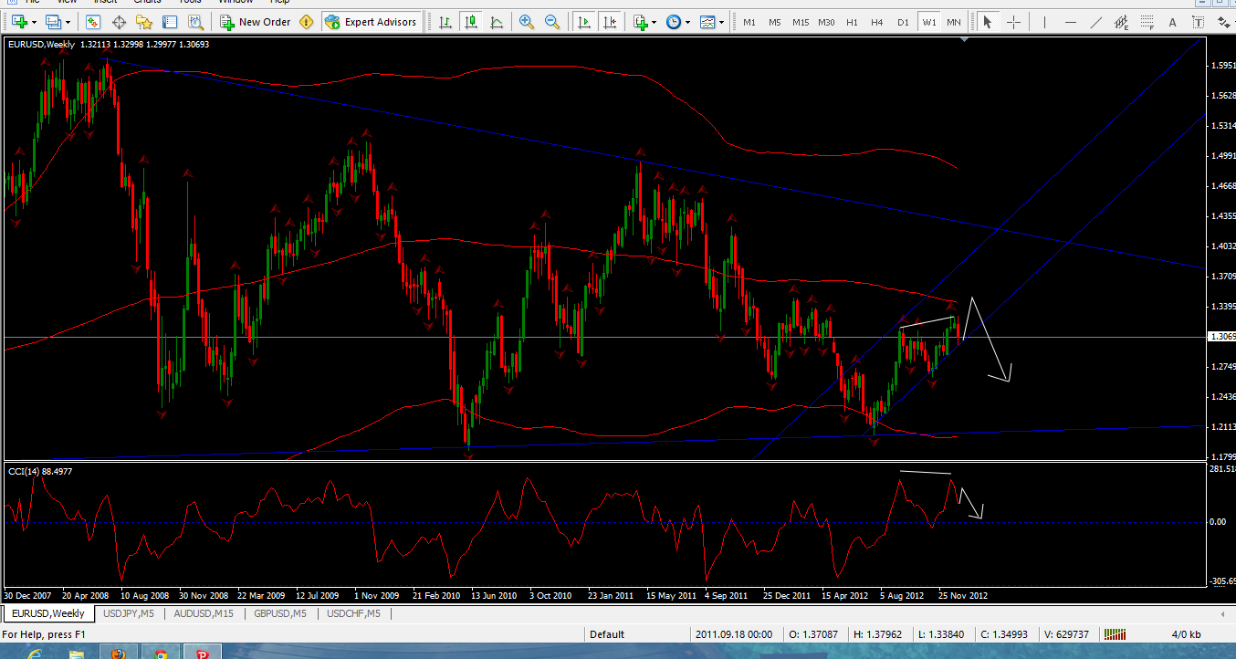Draw a Vertical Line tool
Screen dimensions: 1236x659
pyautogui.click(x=1044, y=22)
